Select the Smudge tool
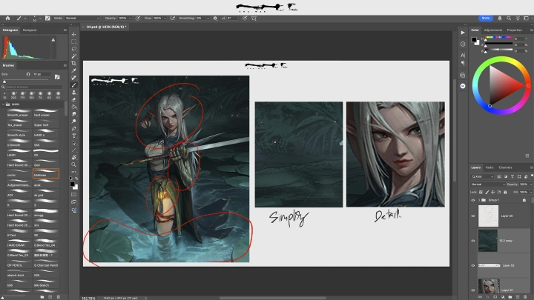The width and height of the screenshot is (534, 300). pyautogui.click(x=73, y=114)
